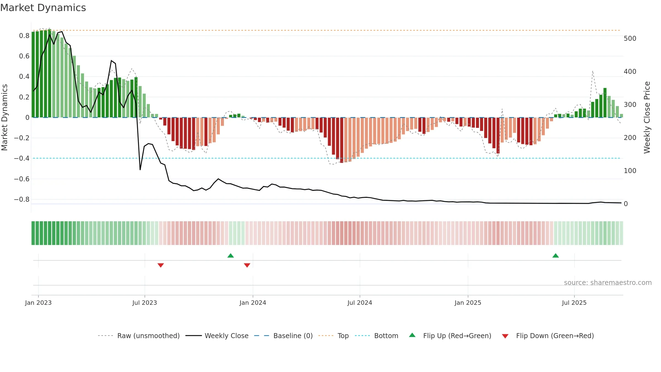The height and width of the screenshot is (372, 661).
Task: Click the Weekly Close Price axis title
Action: 647,117
